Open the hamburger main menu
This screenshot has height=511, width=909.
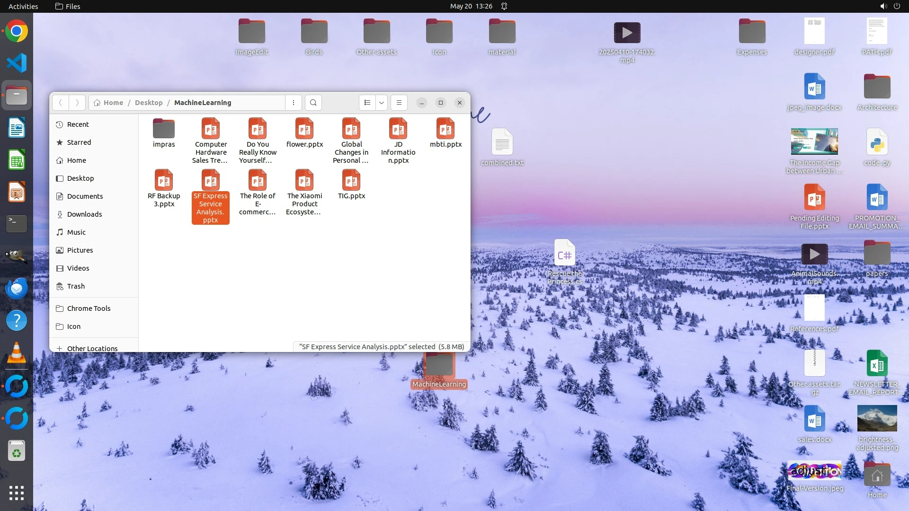point(399,103)
